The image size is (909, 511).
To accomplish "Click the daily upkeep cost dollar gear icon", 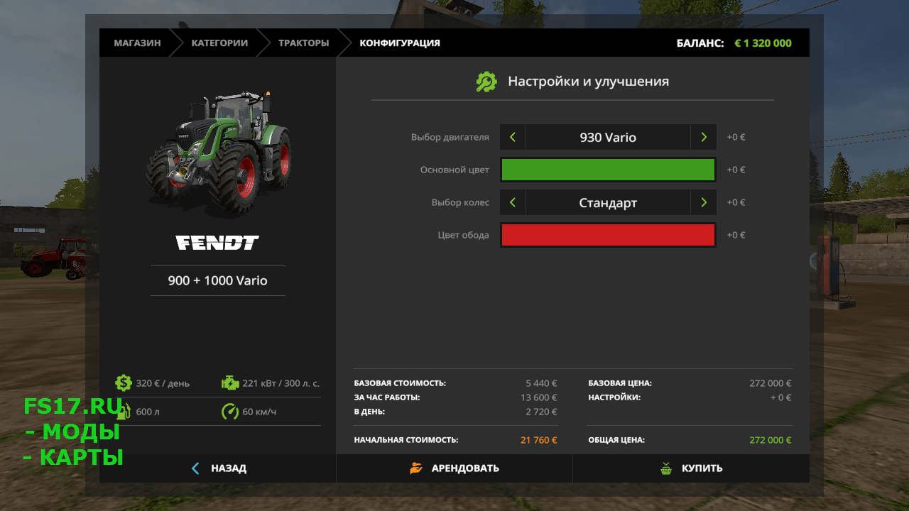I will click(x=124, y=383).
